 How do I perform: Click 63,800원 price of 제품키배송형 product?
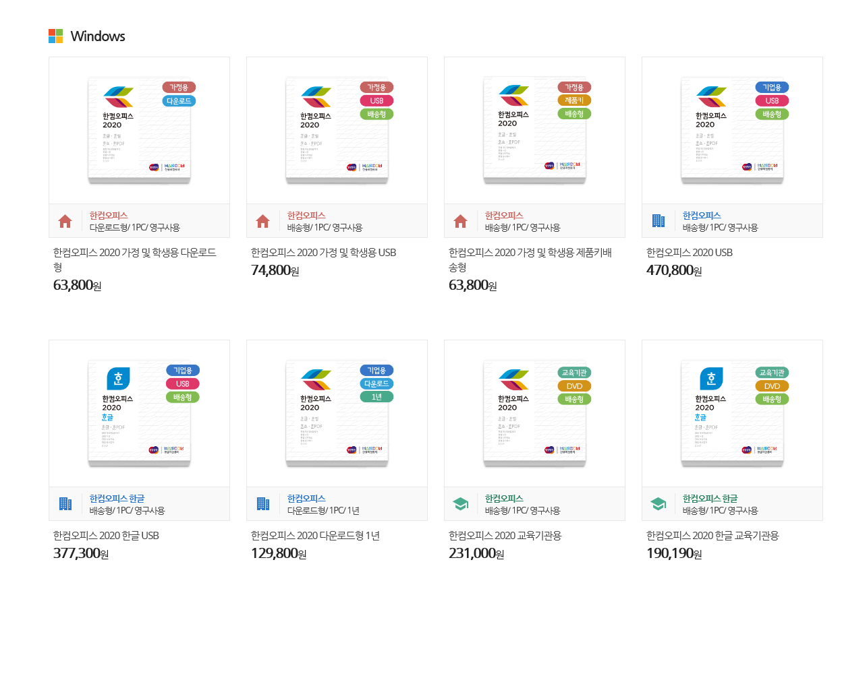(x=473, y=285)
